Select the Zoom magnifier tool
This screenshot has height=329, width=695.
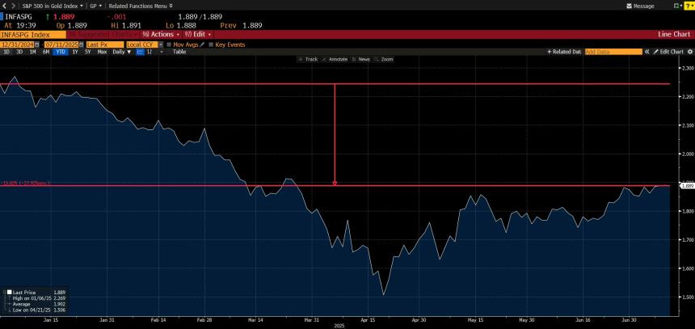(384, 60)
